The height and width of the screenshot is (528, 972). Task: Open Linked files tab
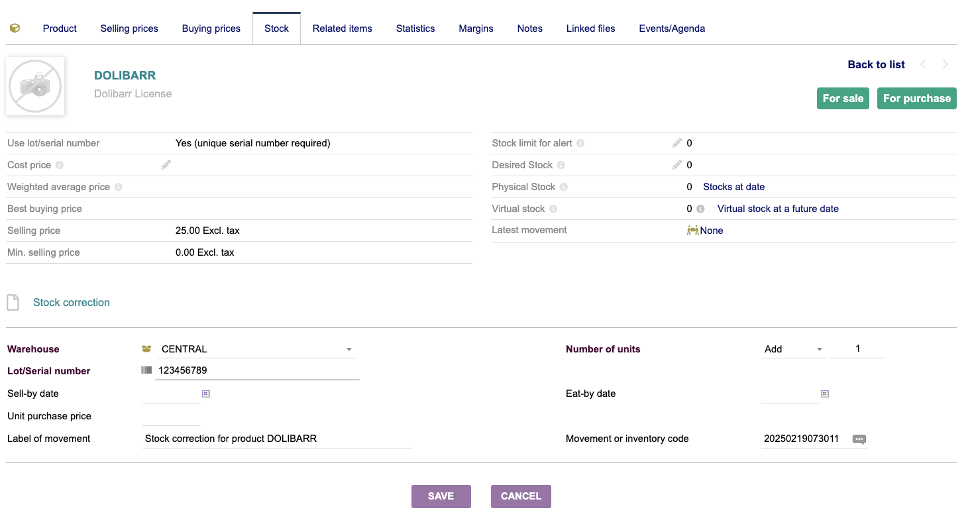(591, 28)
